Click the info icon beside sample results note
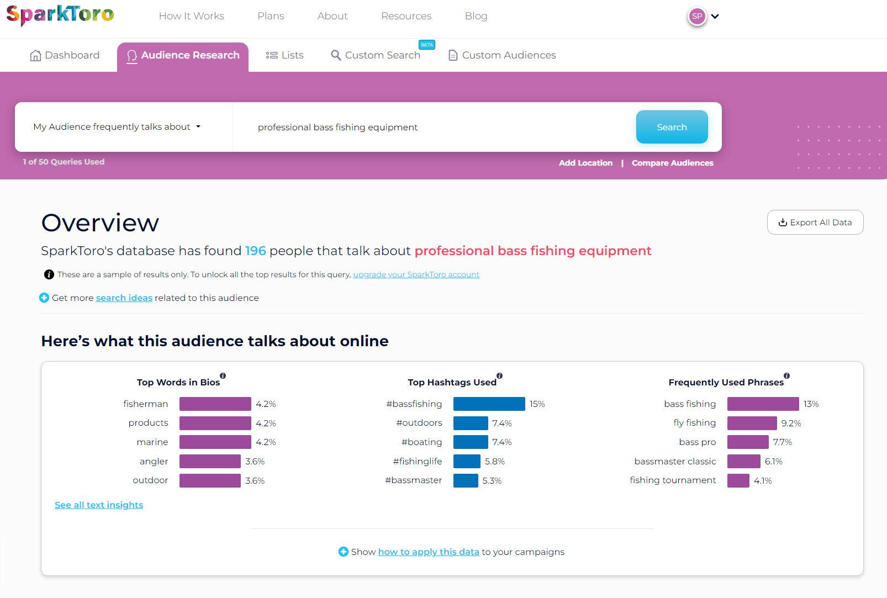Screen dimensions: 887x598 coord(49,274)
